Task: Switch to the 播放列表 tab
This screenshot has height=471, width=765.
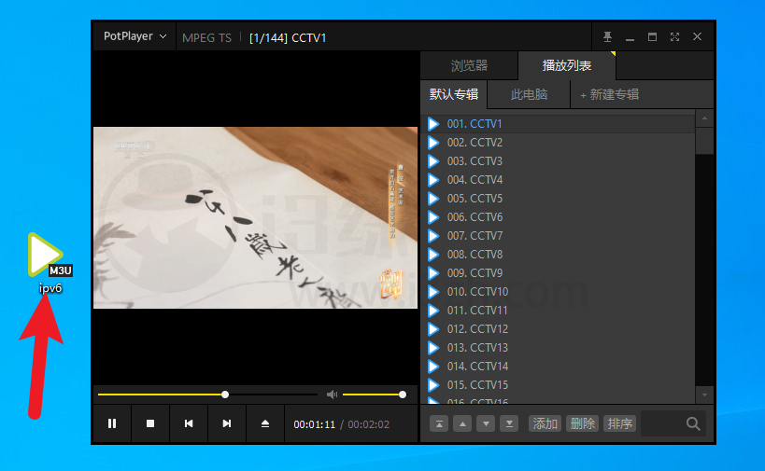Action: tap(566, 65)
